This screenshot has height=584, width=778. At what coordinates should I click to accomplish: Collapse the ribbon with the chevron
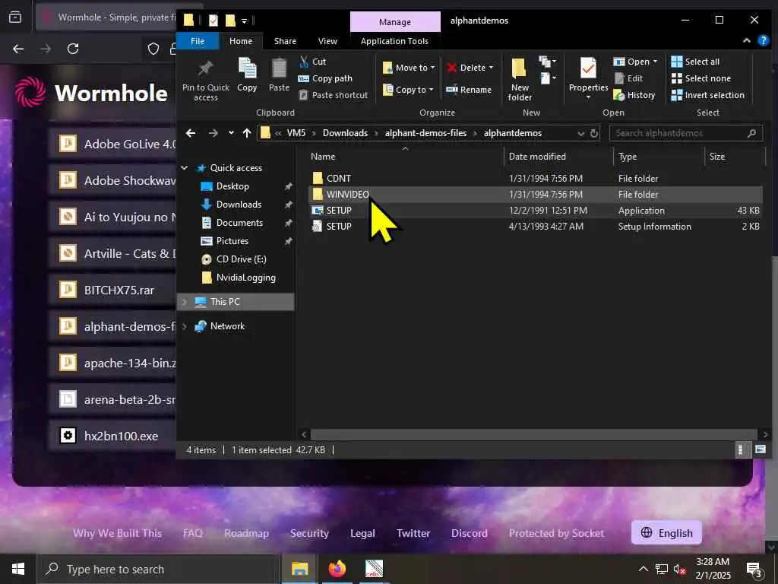point(746,41)
